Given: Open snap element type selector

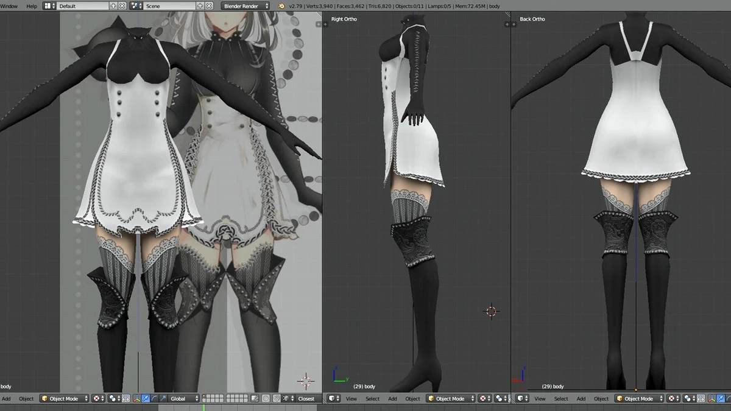Looking at the screenshot, I should (288, 399).
